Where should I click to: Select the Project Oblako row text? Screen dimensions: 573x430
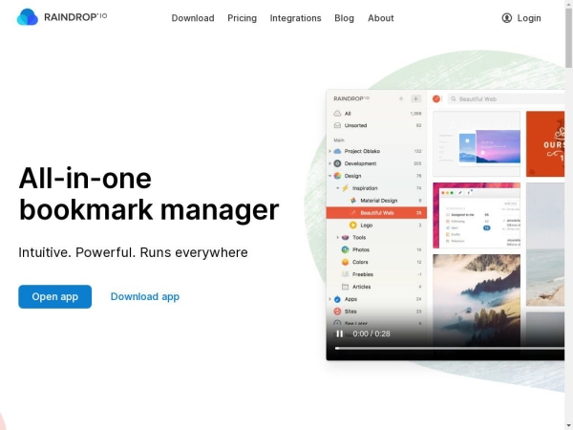click(x=362, y=151)
